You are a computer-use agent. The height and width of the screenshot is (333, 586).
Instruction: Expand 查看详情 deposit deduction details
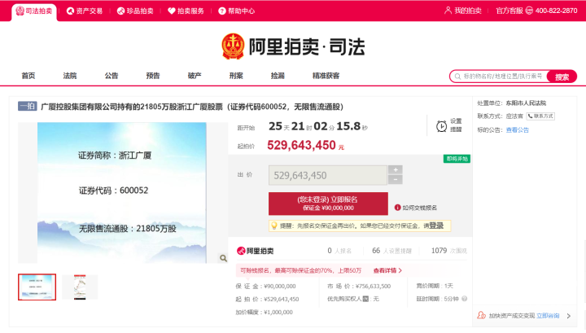pos(387,270)
